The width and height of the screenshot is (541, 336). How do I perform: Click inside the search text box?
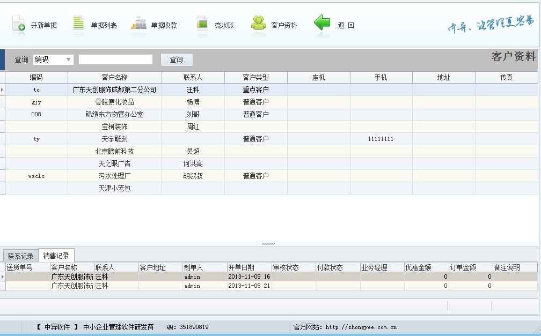tap(115, 59)
